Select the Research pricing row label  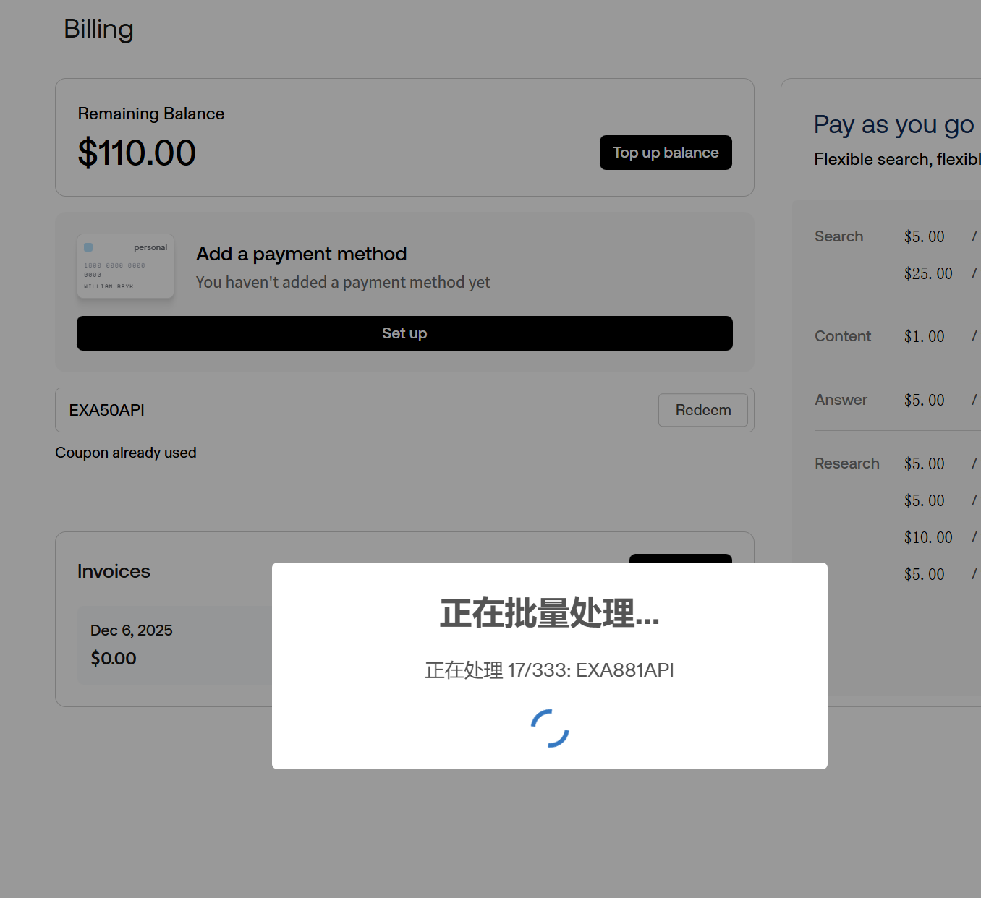pos(846,463)
